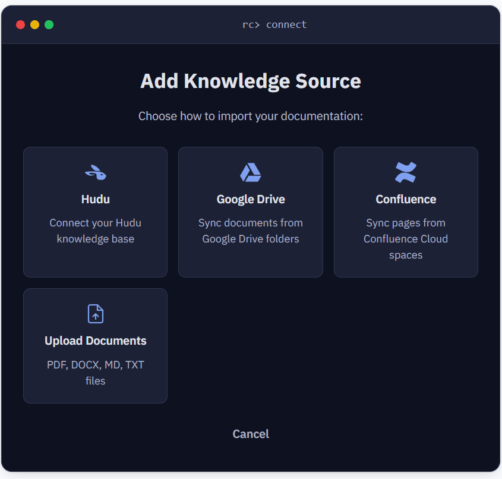This screenshot has width=502, height=479.
Task: Close the window with the red button
Action: point(20,24)
